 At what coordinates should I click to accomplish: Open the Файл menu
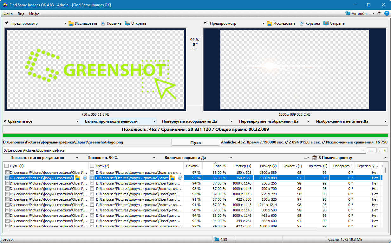pyautogui.click(x=8, y=14)
